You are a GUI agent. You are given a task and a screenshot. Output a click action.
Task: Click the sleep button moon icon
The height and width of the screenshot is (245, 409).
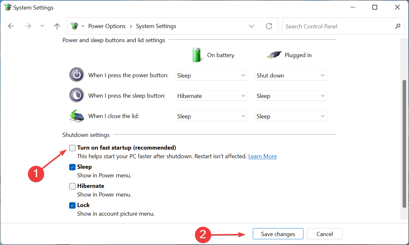[x=77, y=95]
